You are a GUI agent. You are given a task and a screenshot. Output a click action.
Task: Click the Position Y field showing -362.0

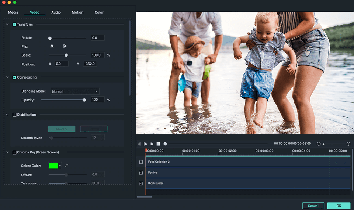click(90, 64)
